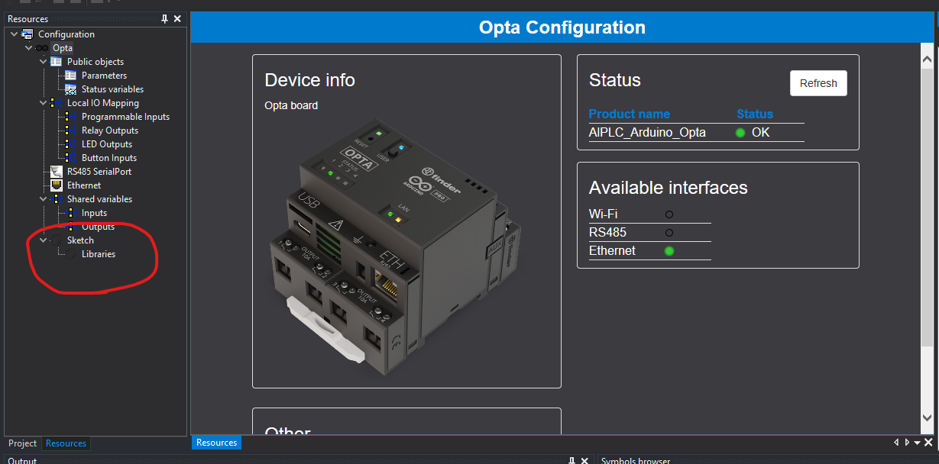Click the Refresh button in the Status panel
Image resolution: width=939 pixels, height=464 pixels.
tap(818, 83)
